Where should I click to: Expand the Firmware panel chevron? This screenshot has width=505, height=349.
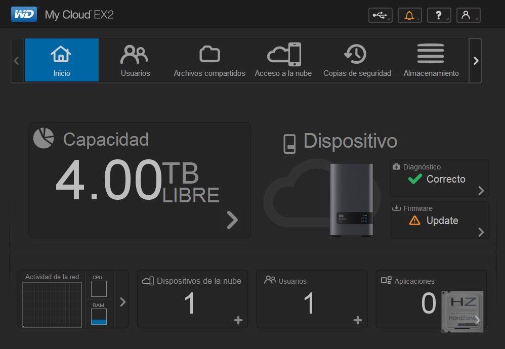click(x=481, y=232)
